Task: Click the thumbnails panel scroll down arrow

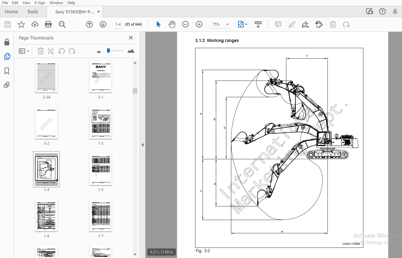Action: pyautogui.click(x=135, y=254)
